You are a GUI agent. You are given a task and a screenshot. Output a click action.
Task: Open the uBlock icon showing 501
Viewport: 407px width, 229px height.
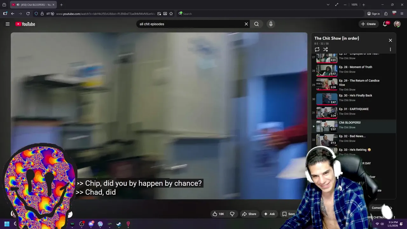pyautogui.click(x=394, y=13)
